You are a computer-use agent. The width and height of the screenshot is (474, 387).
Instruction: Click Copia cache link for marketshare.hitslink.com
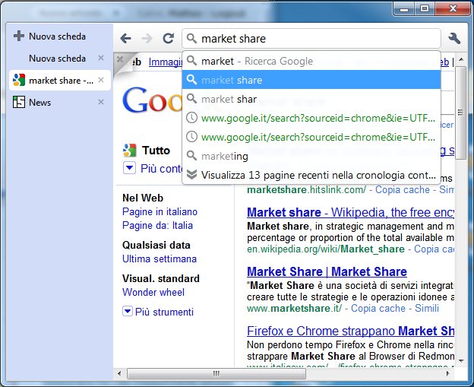403,190
